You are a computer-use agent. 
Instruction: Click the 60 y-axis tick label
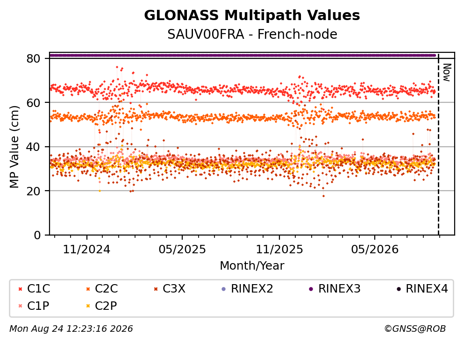[33, 103]
